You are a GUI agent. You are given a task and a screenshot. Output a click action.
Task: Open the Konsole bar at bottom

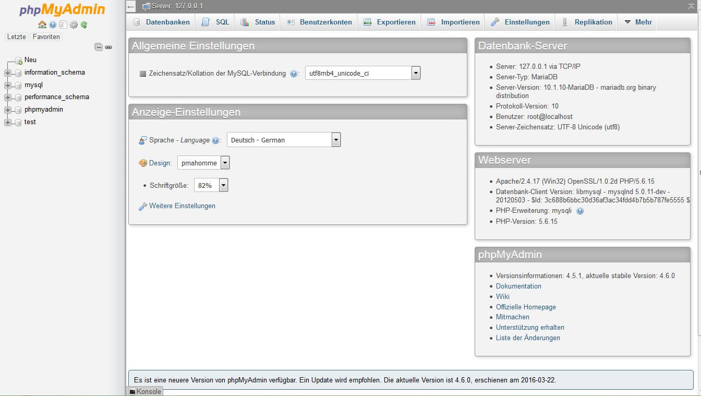[x=145, y=391]
